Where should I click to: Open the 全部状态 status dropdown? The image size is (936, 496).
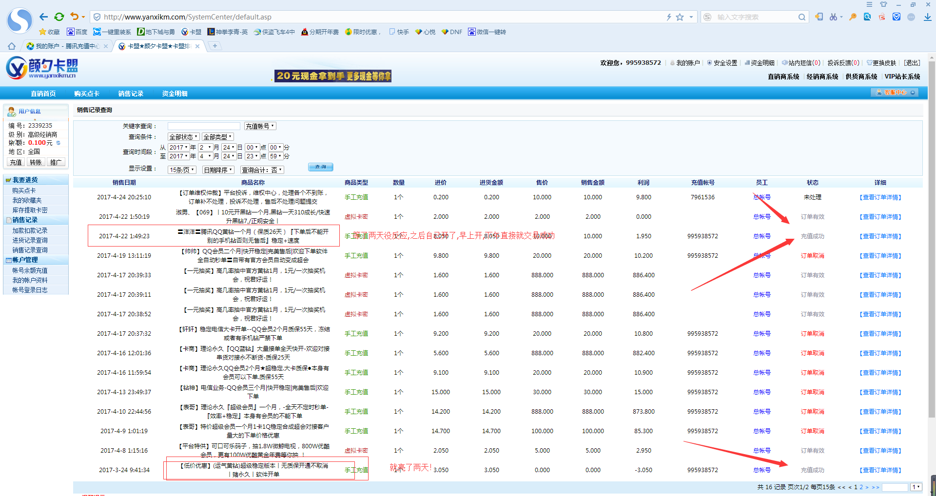coord(183,137)
